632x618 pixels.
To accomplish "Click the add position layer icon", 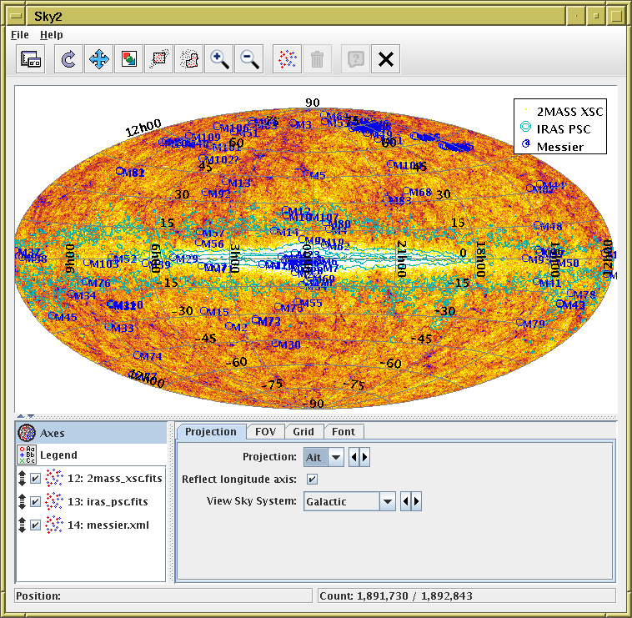I will 287,59.
